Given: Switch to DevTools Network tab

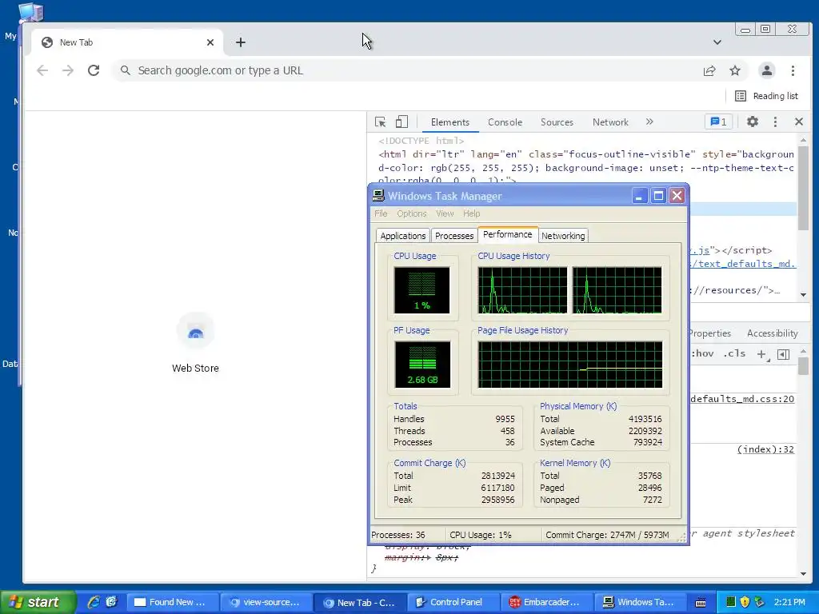Looking at the screenshot, I should 610,122.
